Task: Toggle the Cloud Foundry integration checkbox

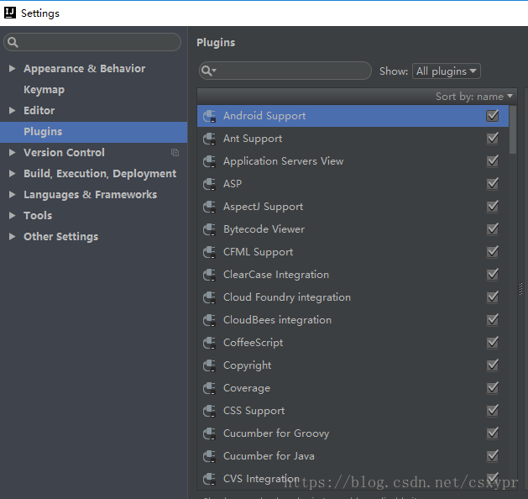Action: pyautogui.click(x=492, y=297)
